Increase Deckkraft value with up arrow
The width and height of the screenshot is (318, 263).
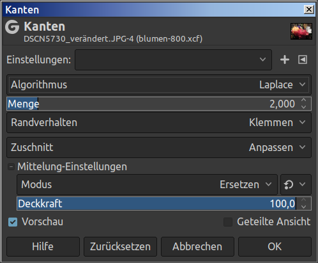coord(304,200)
